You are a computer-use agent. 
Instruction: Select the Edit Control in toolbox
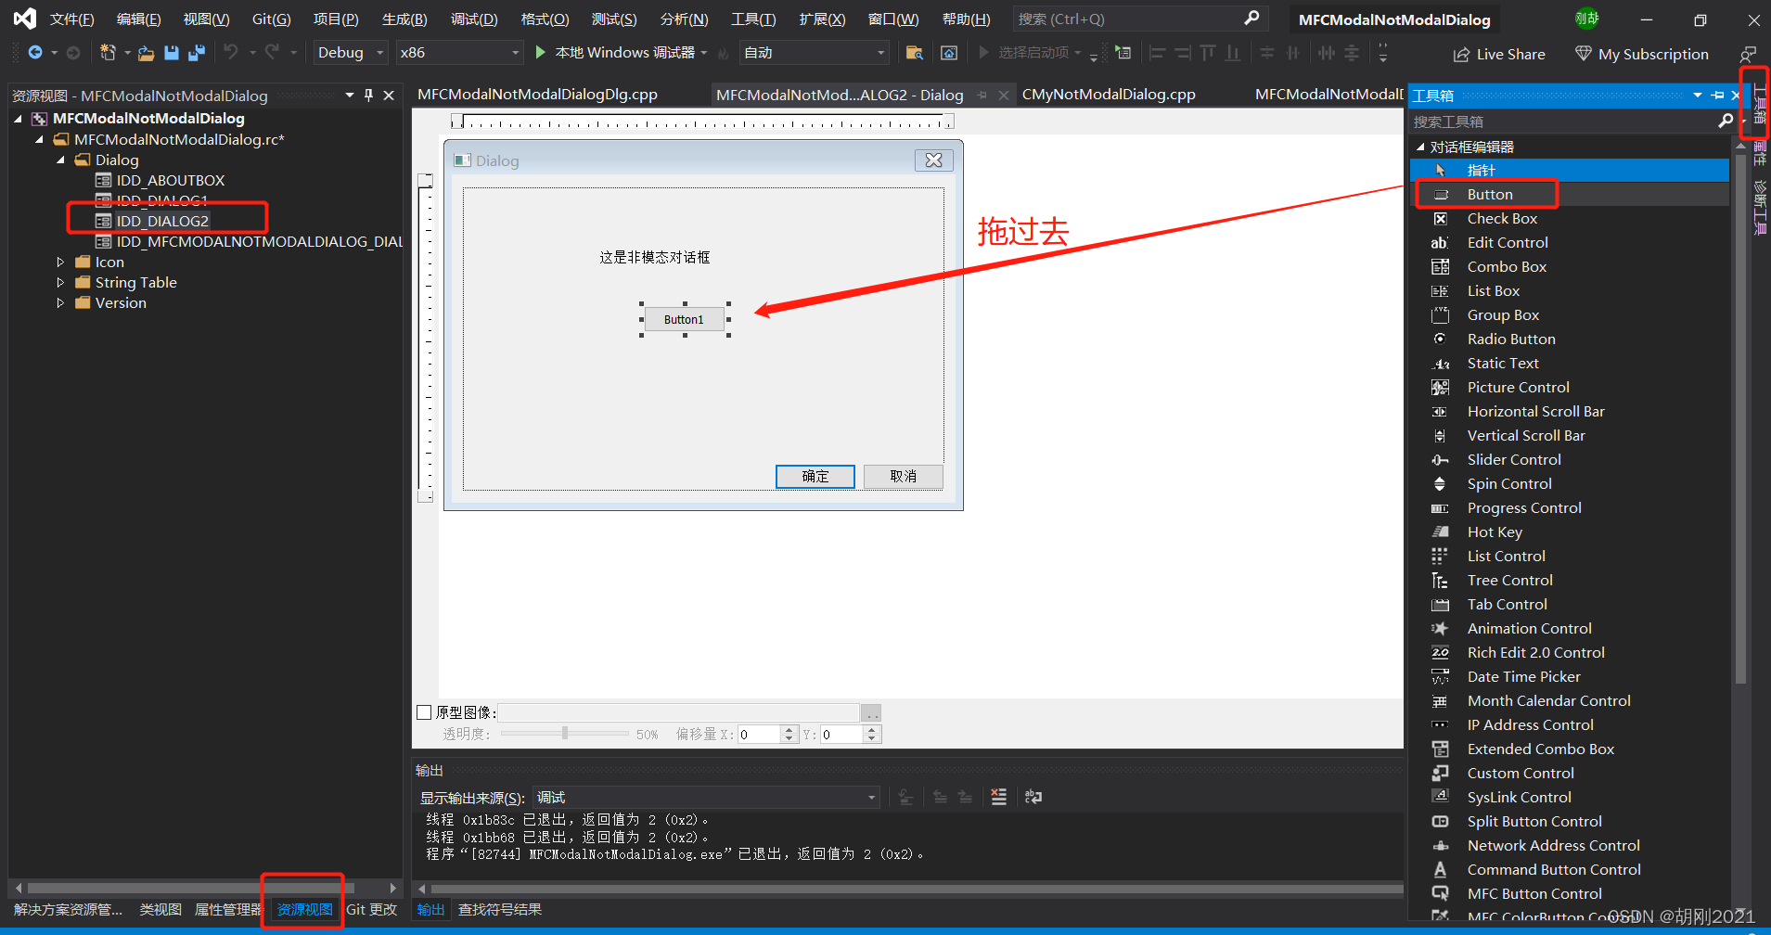point(1569,242)
